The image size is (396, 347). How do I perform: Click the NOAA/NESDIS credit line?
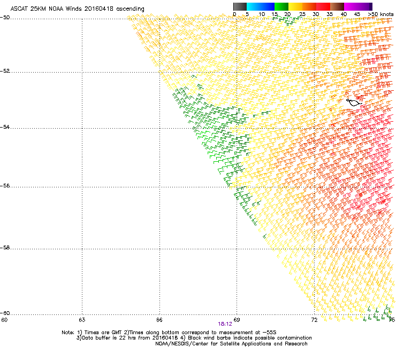click(x=231, y=344)
